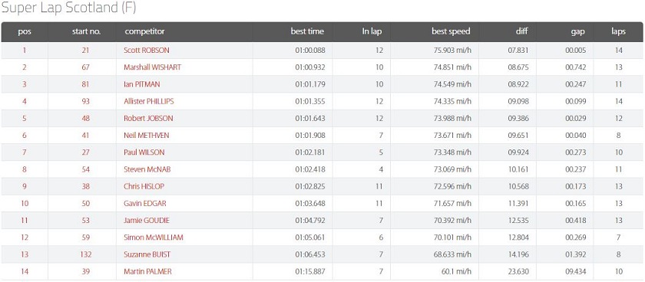Select Ian PITMAN's name

pos(142,84)
